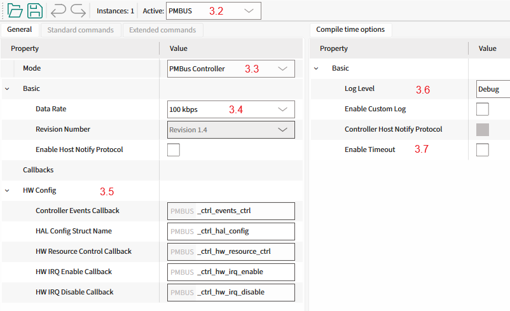Open a configuration file via folder icon

tap(15, 11)
